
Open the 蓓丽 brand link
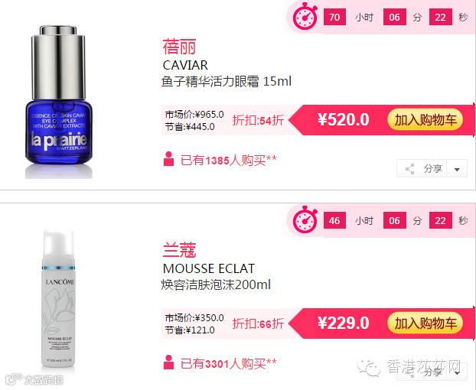[x=179, y=47]
